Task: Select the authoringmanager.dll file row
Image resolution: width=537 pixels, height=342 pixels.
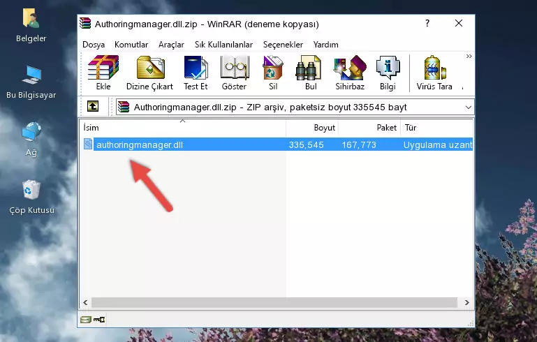Action: (x=277, y=144)
